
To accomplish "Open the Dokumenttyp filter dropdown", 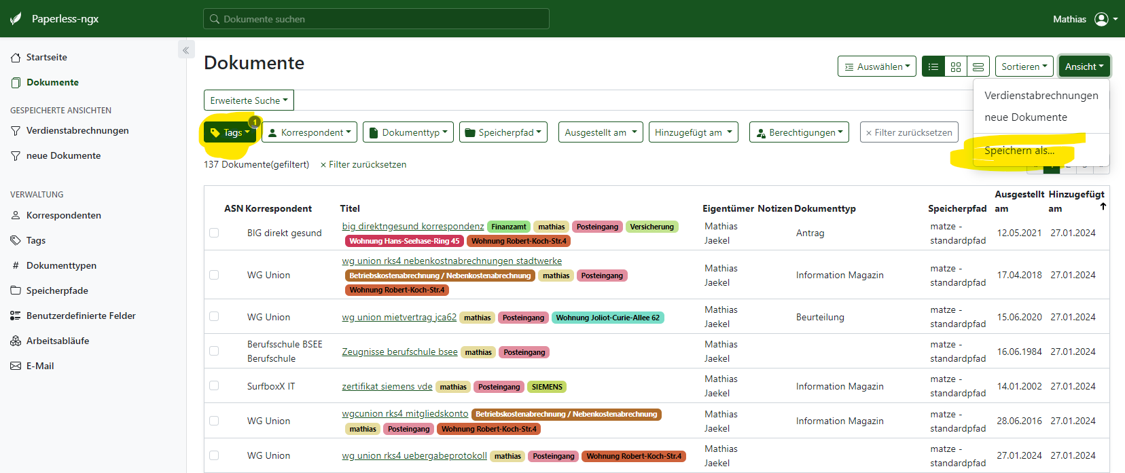I will tap(408, 132).
